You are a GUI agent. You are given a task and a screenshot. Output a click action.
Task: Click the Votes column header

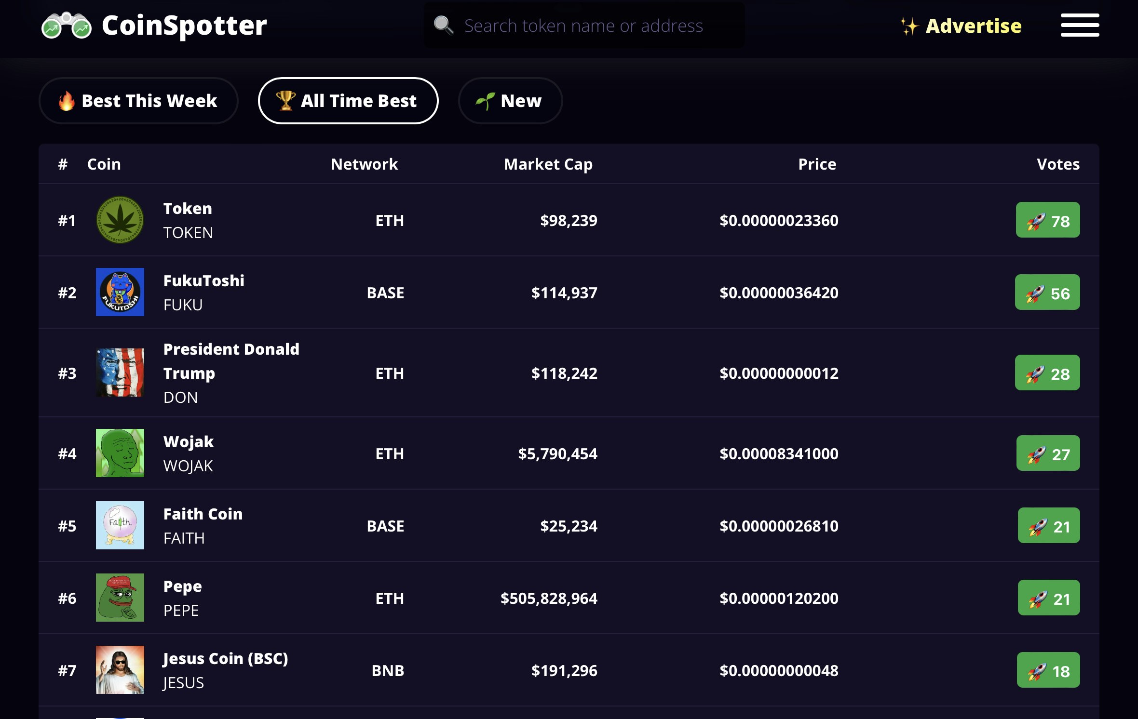coord(1058,164)
